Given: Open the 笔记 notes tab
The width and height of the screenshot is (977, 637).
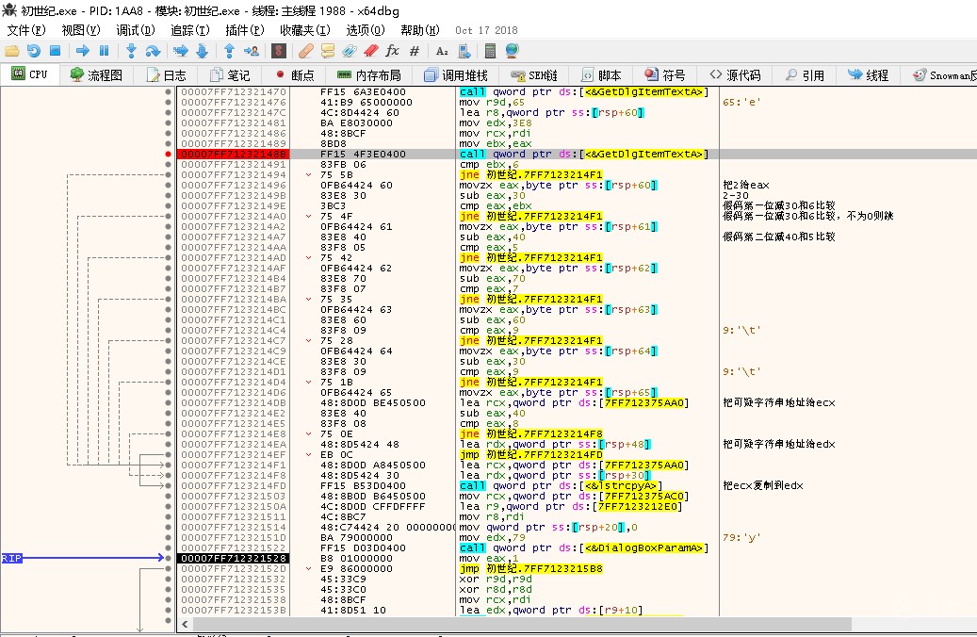Looking at the screenshot, I should click(230, 74).
